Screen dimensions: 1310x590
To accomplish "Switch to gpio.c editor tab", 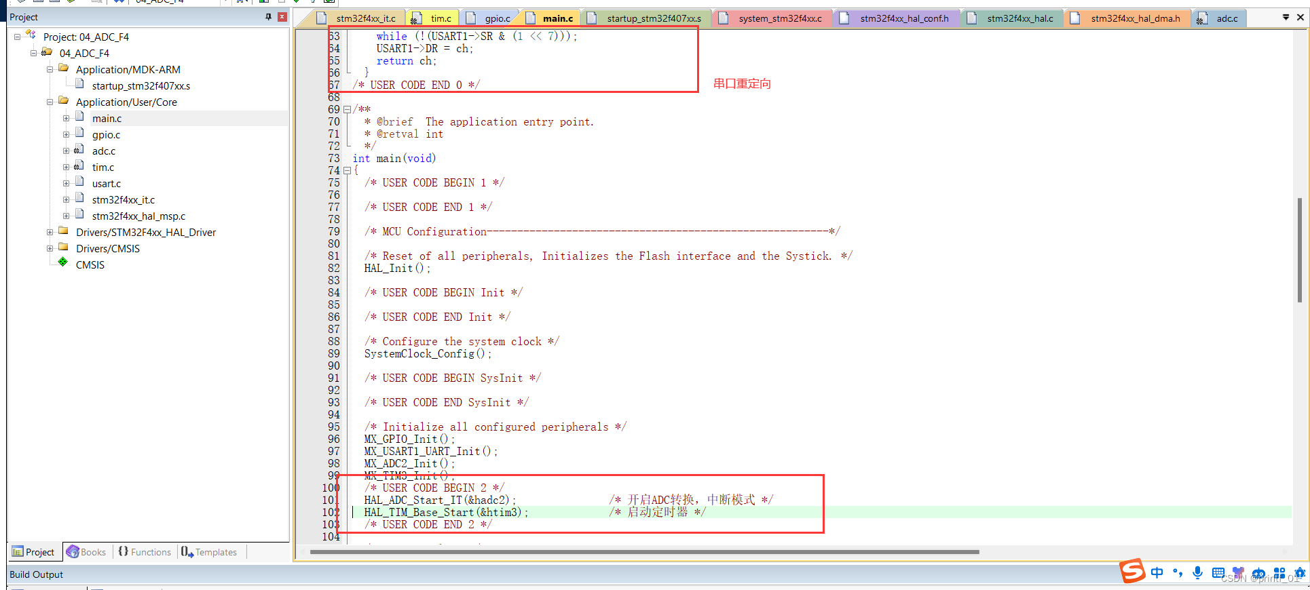I will point(489,18).
